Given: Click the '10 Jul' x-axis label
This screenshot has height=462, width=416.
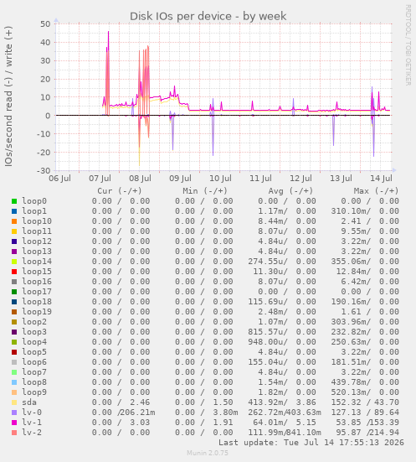Looking at the screenshot, I should point(220,179).
